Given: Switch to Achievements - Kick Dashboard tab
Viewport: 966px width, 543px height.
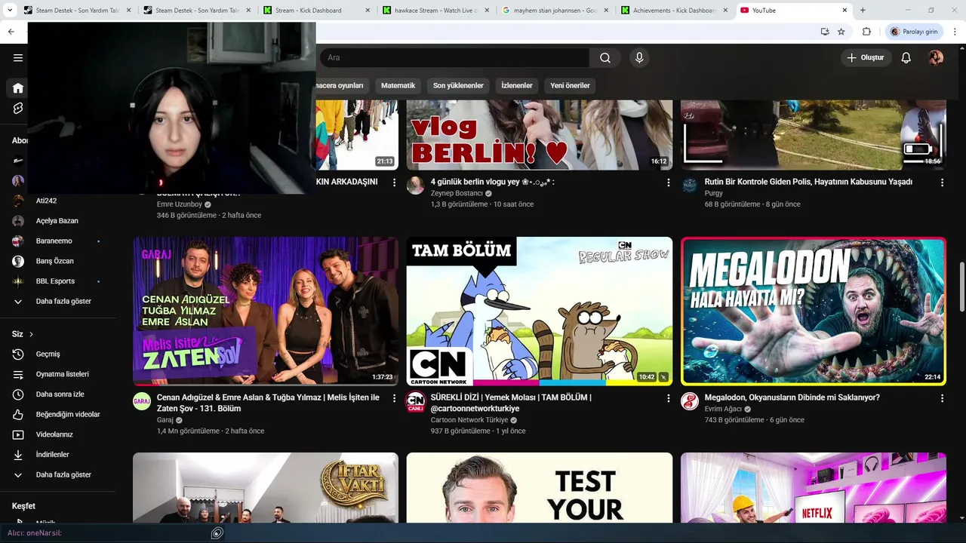Looking at the screenshot, I should tap(674, 11).
